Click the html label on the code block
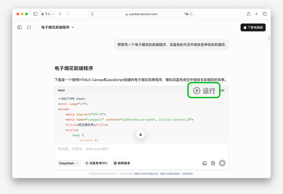 pos(62,90)
